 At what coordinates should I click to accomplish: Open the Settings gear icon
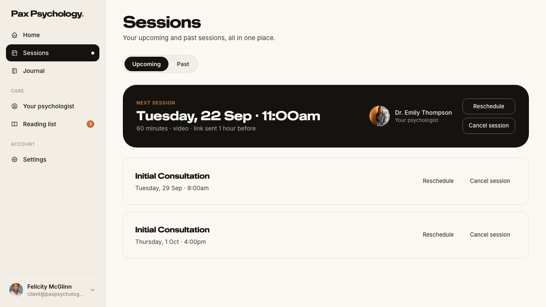click(15, 159)
